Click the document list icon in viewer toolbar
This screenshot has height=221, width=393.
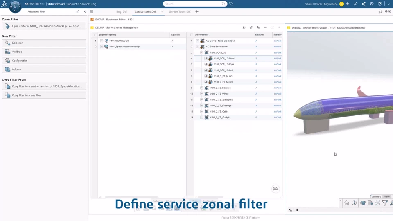tap(370, 203)
